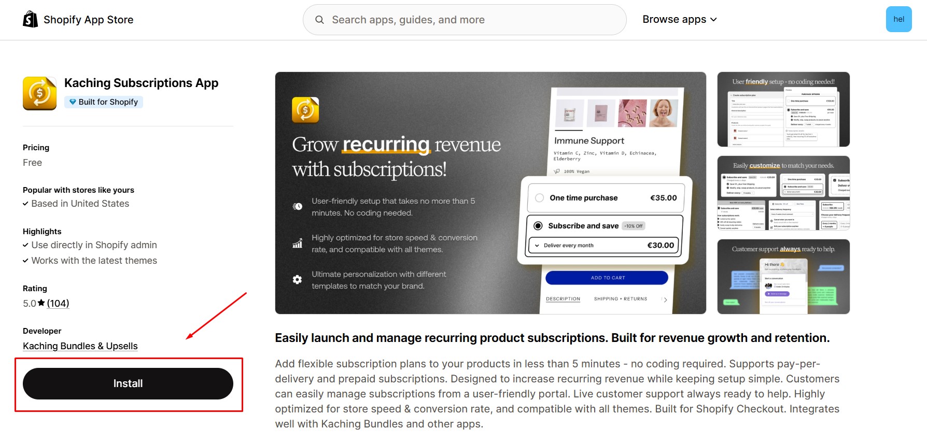
Task: Select the 'Subscribe and save' radio option in banner
Action: [538, 226]
